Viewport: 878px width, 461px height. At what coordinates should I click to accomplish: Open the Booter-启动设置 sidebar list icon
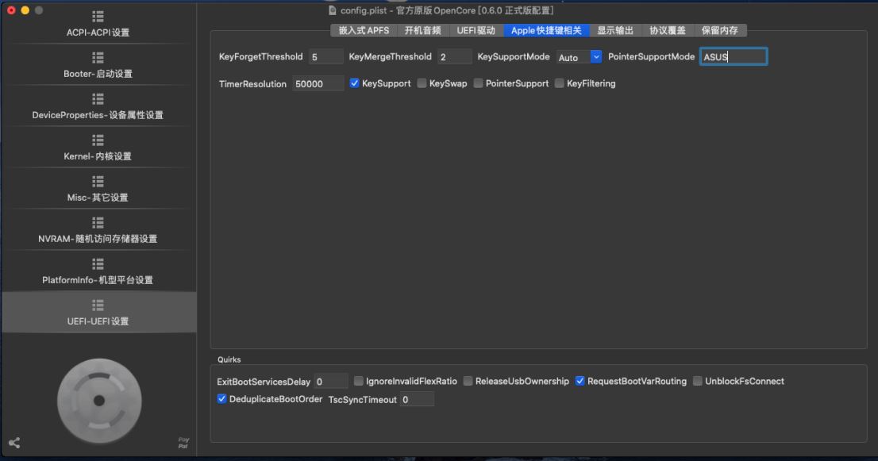tap(98, 58)
